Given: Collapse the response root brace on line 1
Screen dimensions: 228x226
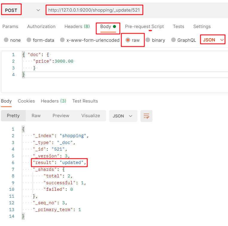Looking at the screenshot, I should pyautogui.click(x=23, y=129).
